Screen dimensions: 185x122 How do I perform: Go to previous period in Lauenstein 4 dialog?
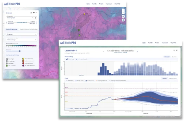(x=104, y=52)
